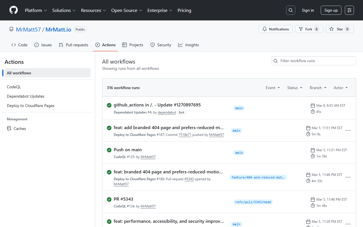This screenshot has width=363, height=227.
Task: Select the CodeQL workflow in sidebar
Action: click(x=14, y=87)
